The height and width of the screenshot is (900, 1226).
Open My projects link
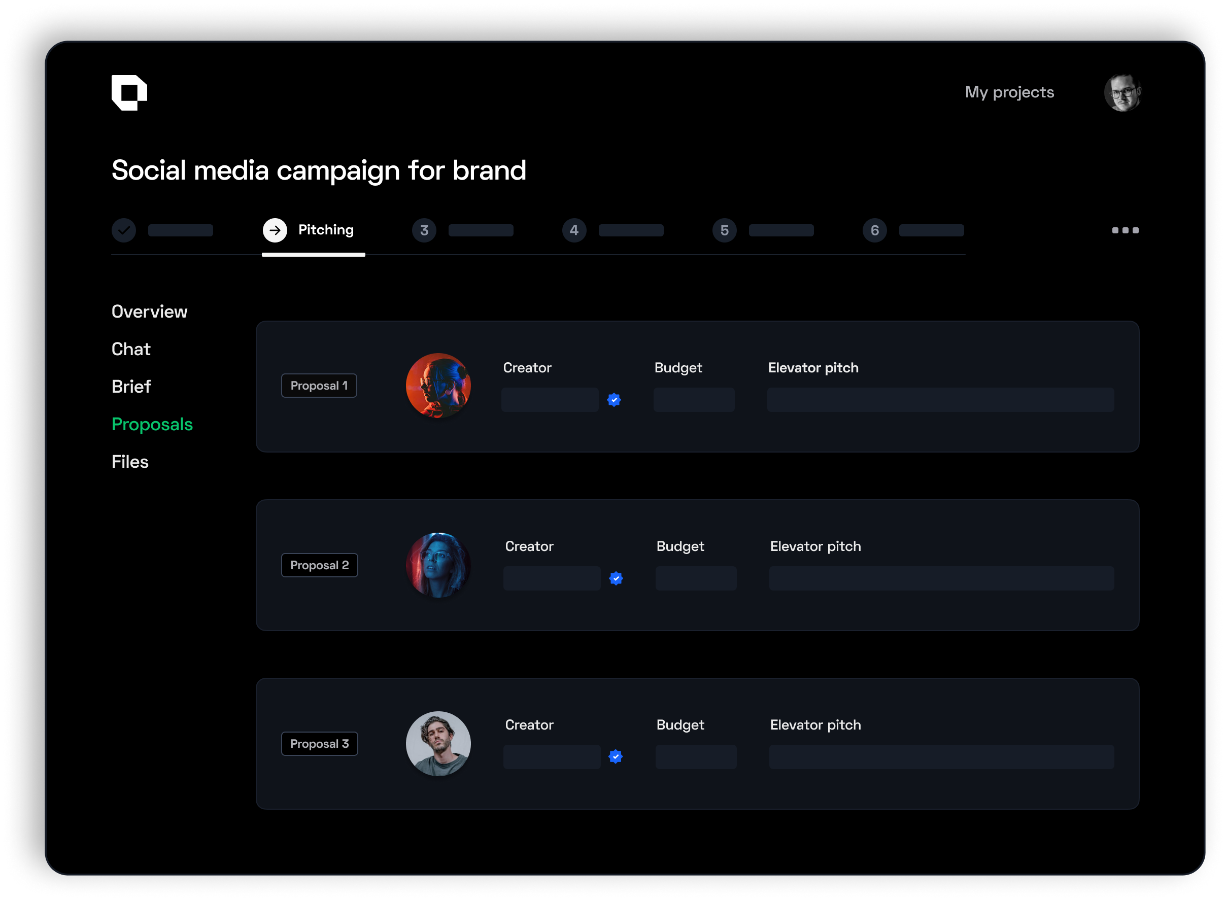point(1009,93)
